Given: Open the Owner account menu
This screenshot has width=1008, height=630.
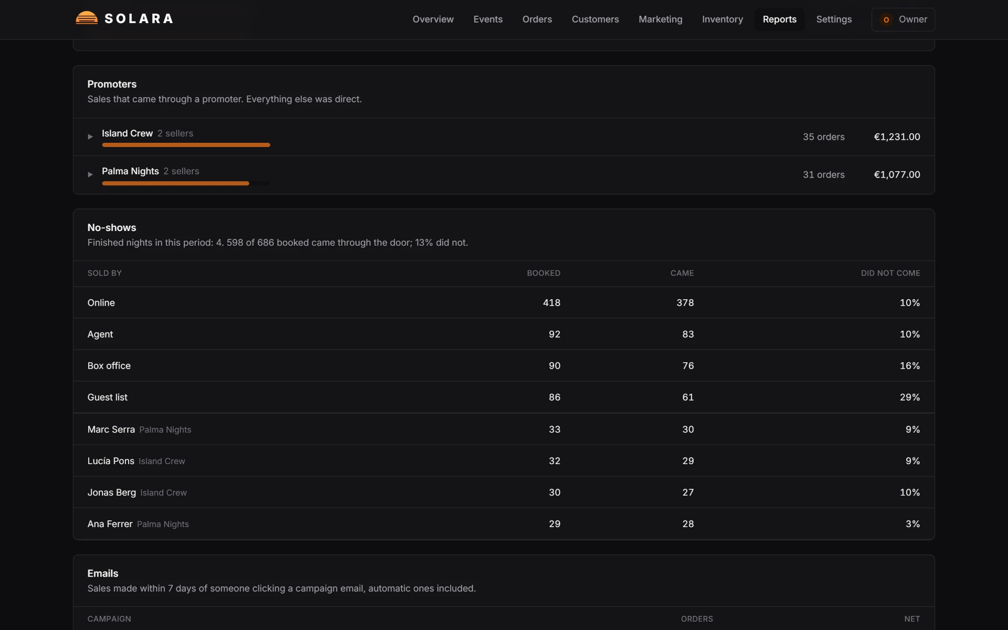Looking at the screenshot, I should point(903,19).
